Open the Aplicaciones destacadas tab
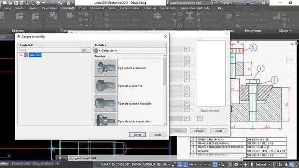299x168 pixels. coord(195,8)
